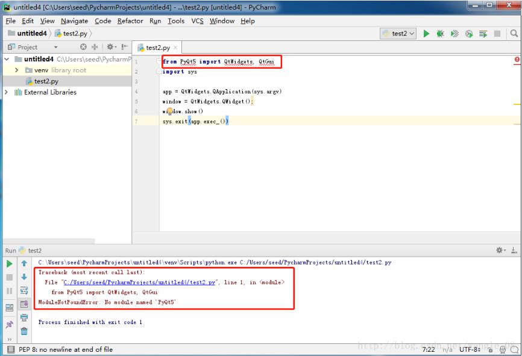Click the Up the stack trace arrow

coord(24,263)
